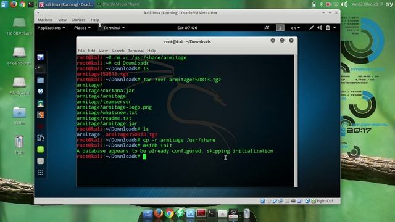The width and height of the screenshot is (395, 222).
Task: Open the Home folder desktop icon
Action: pyautogui.click(x=19, y=116)
